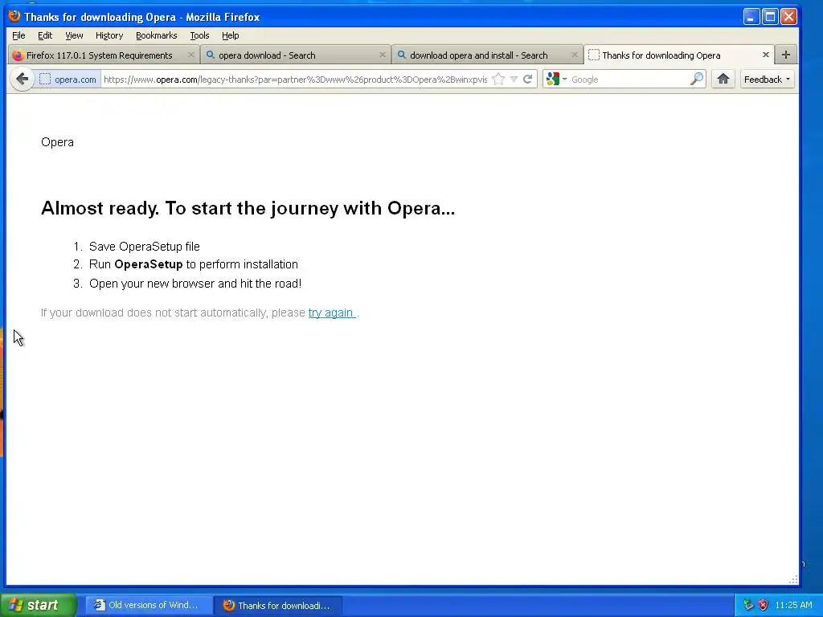Switch to opera download - Search tab

pos(296,55)
